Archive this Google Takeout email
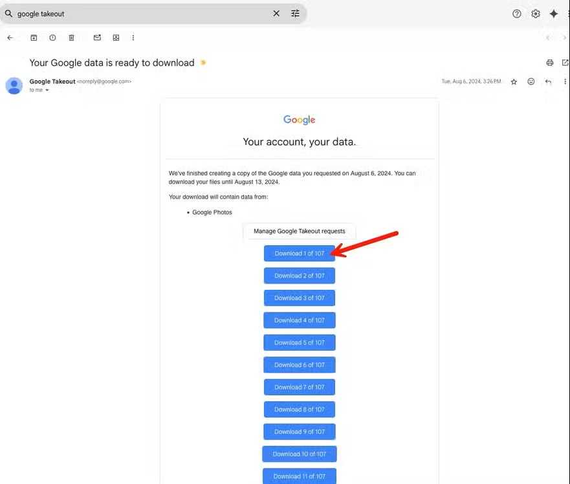The width and height of the screenshot is (570, 484). click(34, 38)
